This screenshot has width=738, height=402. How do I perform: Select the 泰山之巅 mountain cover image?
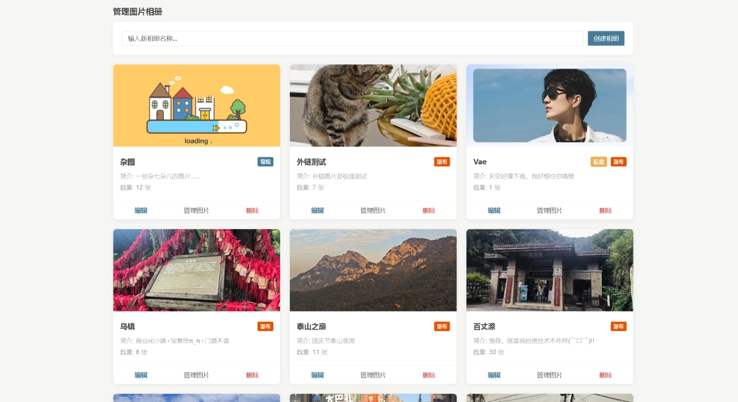click(x=373, y=270)
